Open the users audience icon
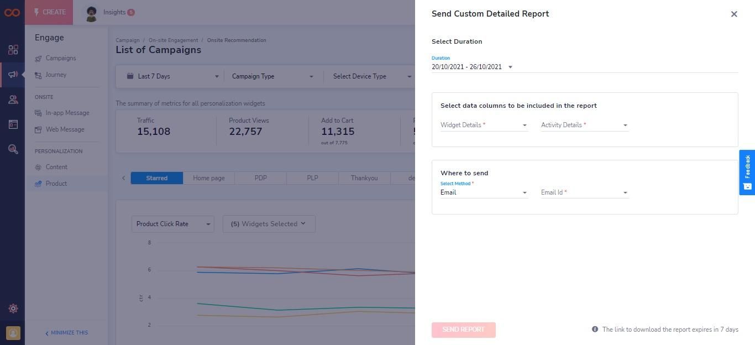This screenshot has height=345, width=755. [x=13, y=100]
